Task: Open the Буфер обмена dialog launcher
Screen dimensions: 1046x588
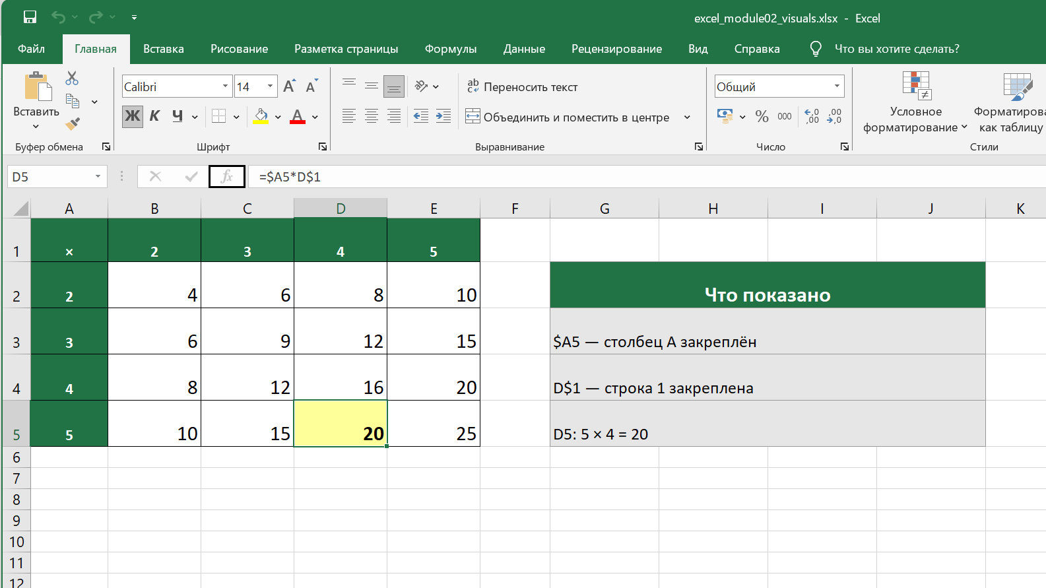Action: [x=106, y=147]
